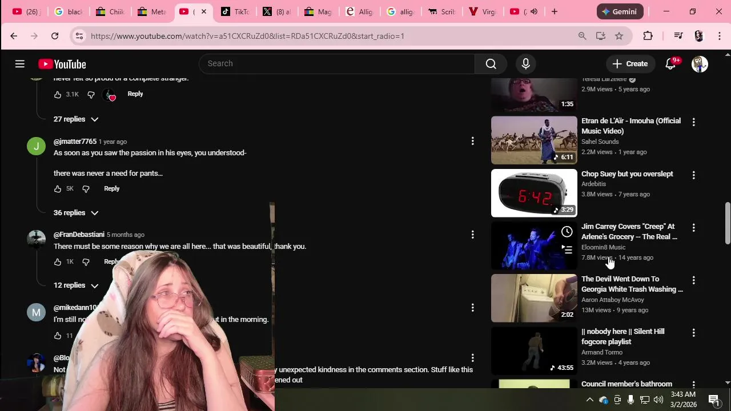Open the notifications bell

671,64
